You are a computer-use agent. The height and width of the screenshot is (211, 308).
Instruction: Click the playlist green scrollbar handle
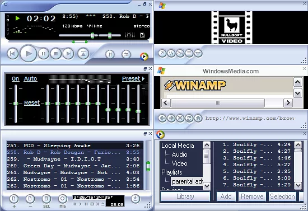(x=148, y=166)
